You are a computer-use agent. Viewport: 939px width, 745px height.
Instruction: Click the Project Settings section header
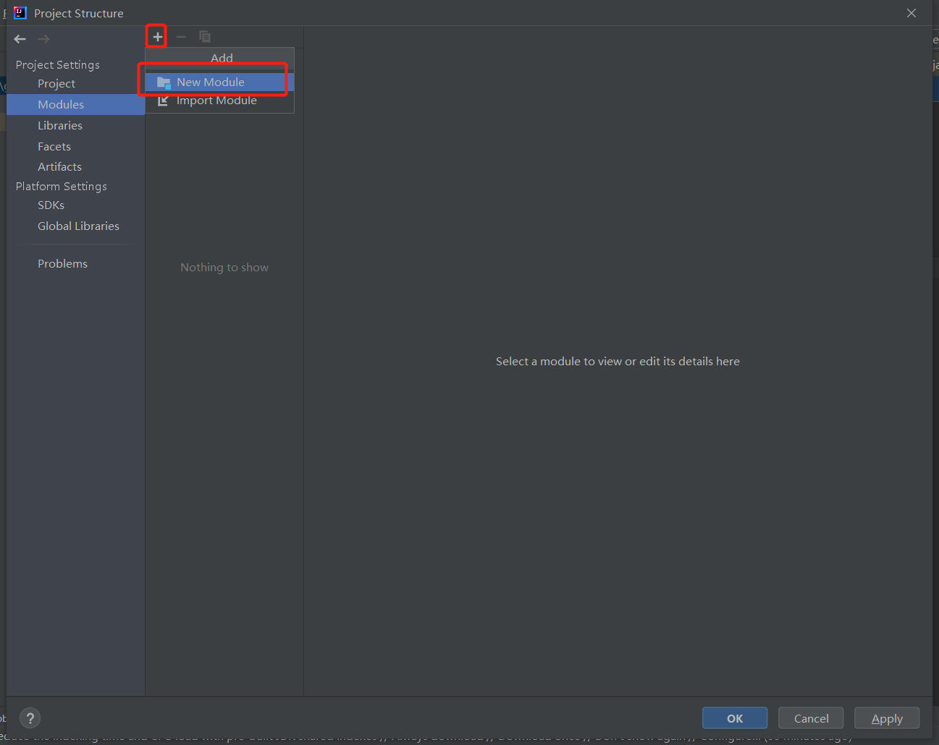tap(58, 65)
